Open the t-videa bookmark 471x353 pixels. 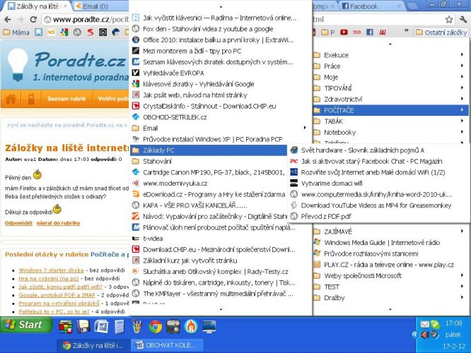220,239
